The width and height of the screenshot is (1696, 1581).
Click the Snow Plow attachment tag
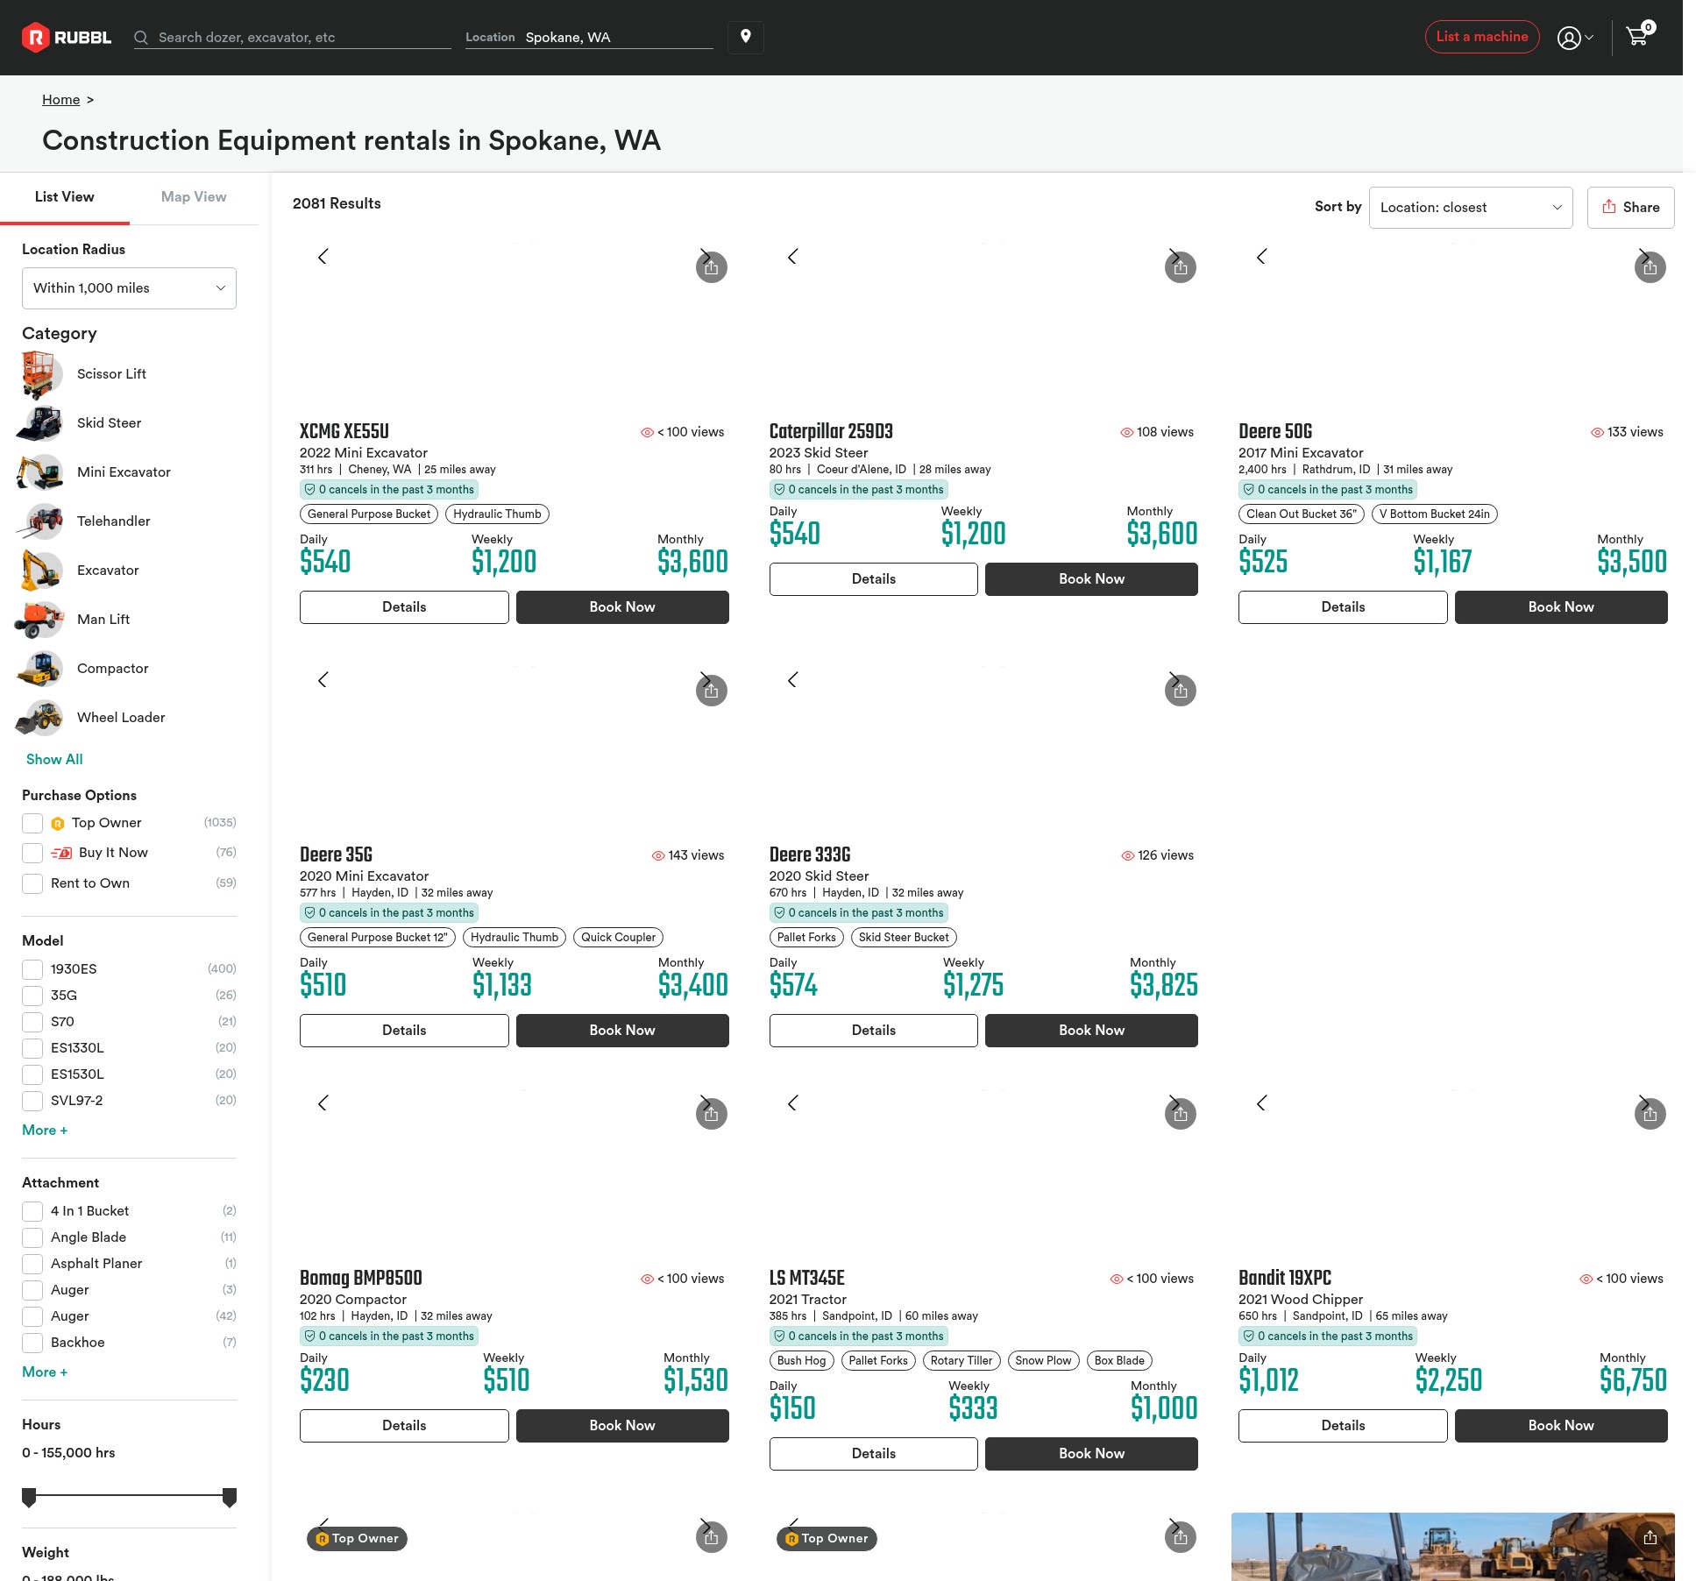1043,1361
